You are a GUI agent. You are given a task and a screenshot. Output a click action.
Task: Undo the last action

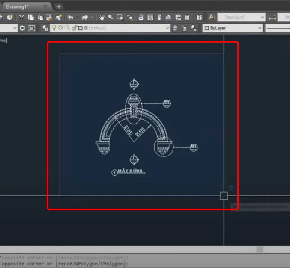(x=71, y=18)
